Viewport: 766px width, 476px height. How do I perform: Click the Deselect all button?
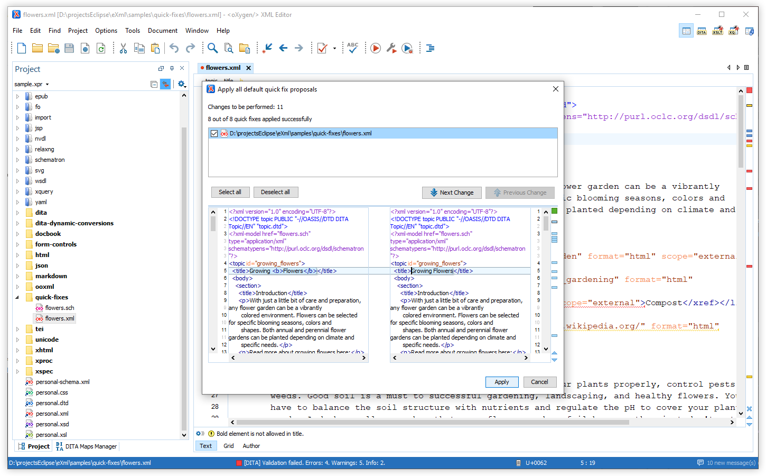coord(275,192)
